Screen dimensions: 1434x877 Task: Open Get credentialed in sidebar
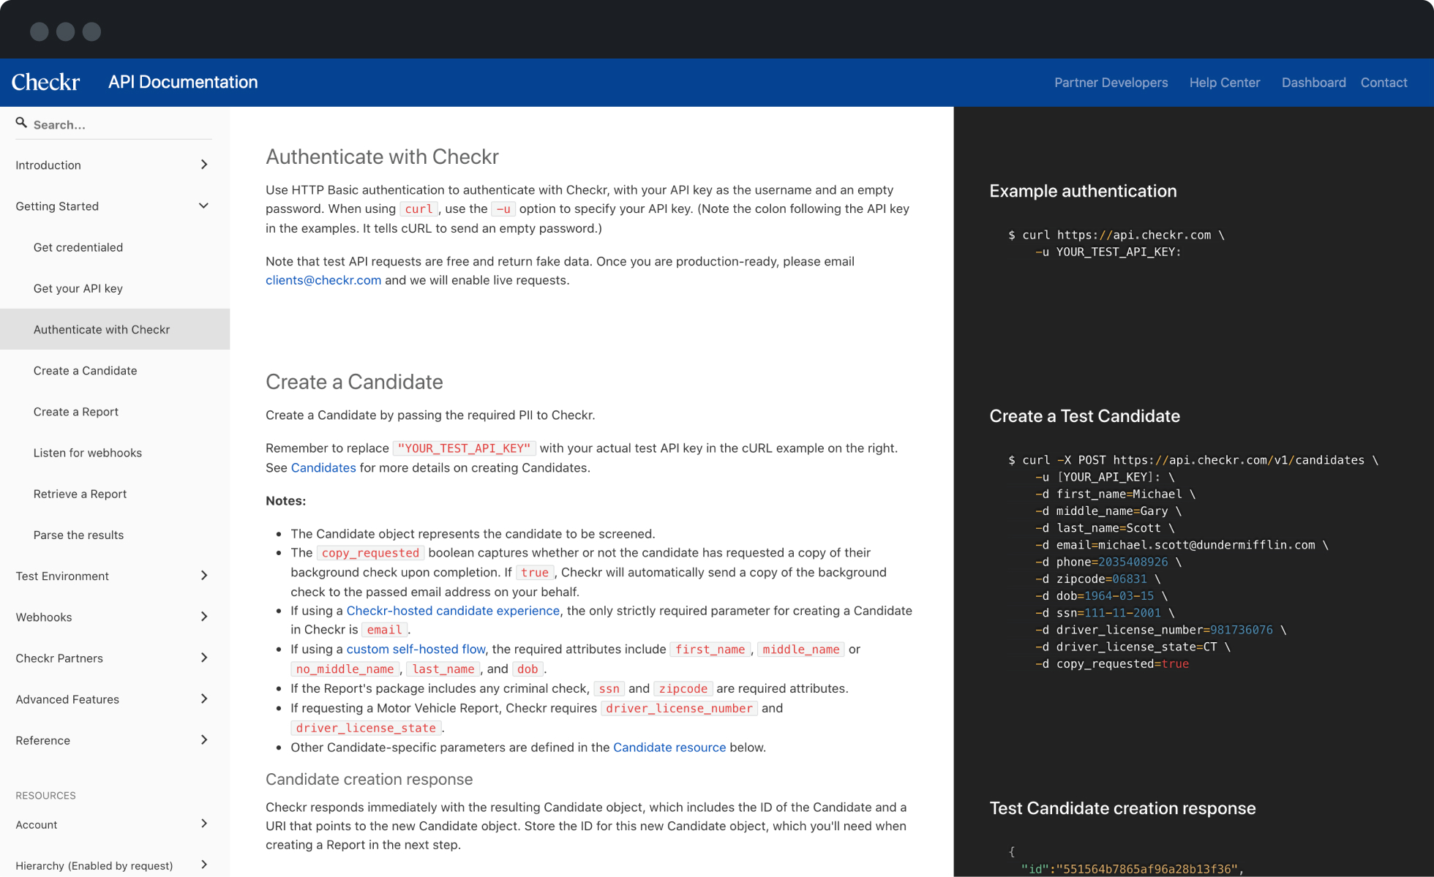point(78,247)
